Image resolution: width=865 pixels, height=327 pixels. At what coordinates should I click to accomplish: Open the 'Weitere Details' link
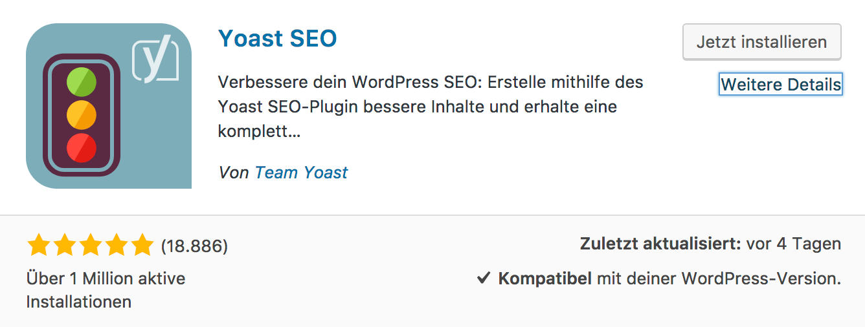(781, 84)
